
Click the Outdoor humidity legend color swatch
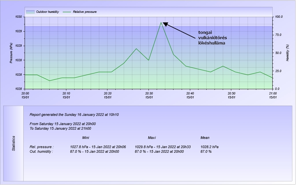click(30, 12)
